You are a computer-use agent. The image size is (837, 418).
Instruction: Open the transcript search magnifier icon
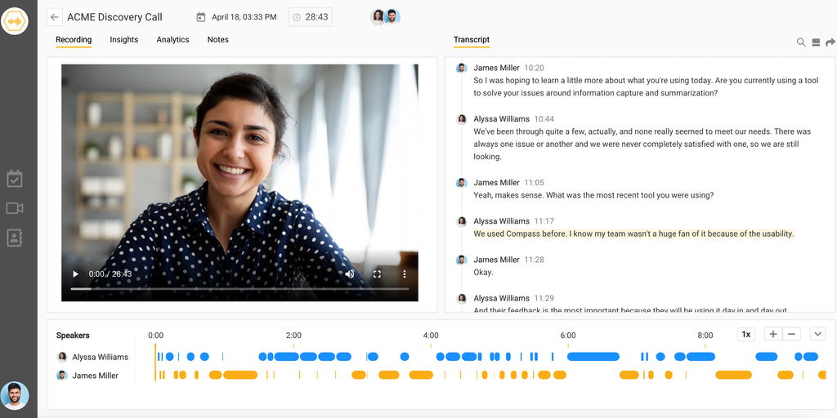(x=801, y=42)
